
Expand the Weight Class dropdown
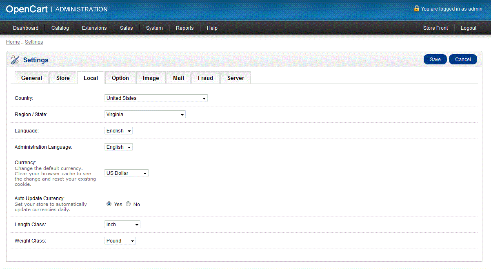click(x=120, y=241)
